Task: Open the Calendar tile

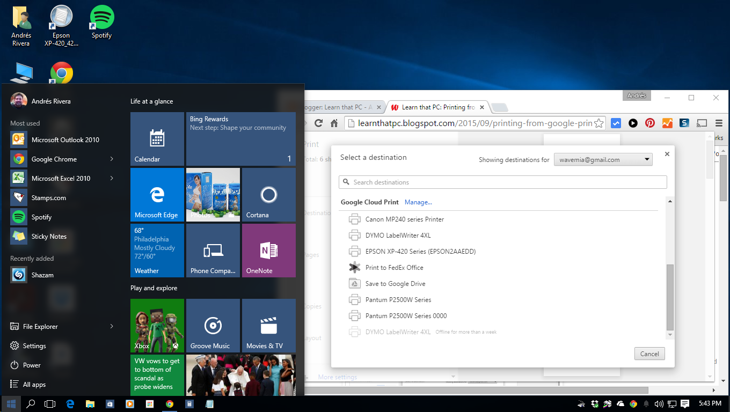Action: [x=157, y=139]
